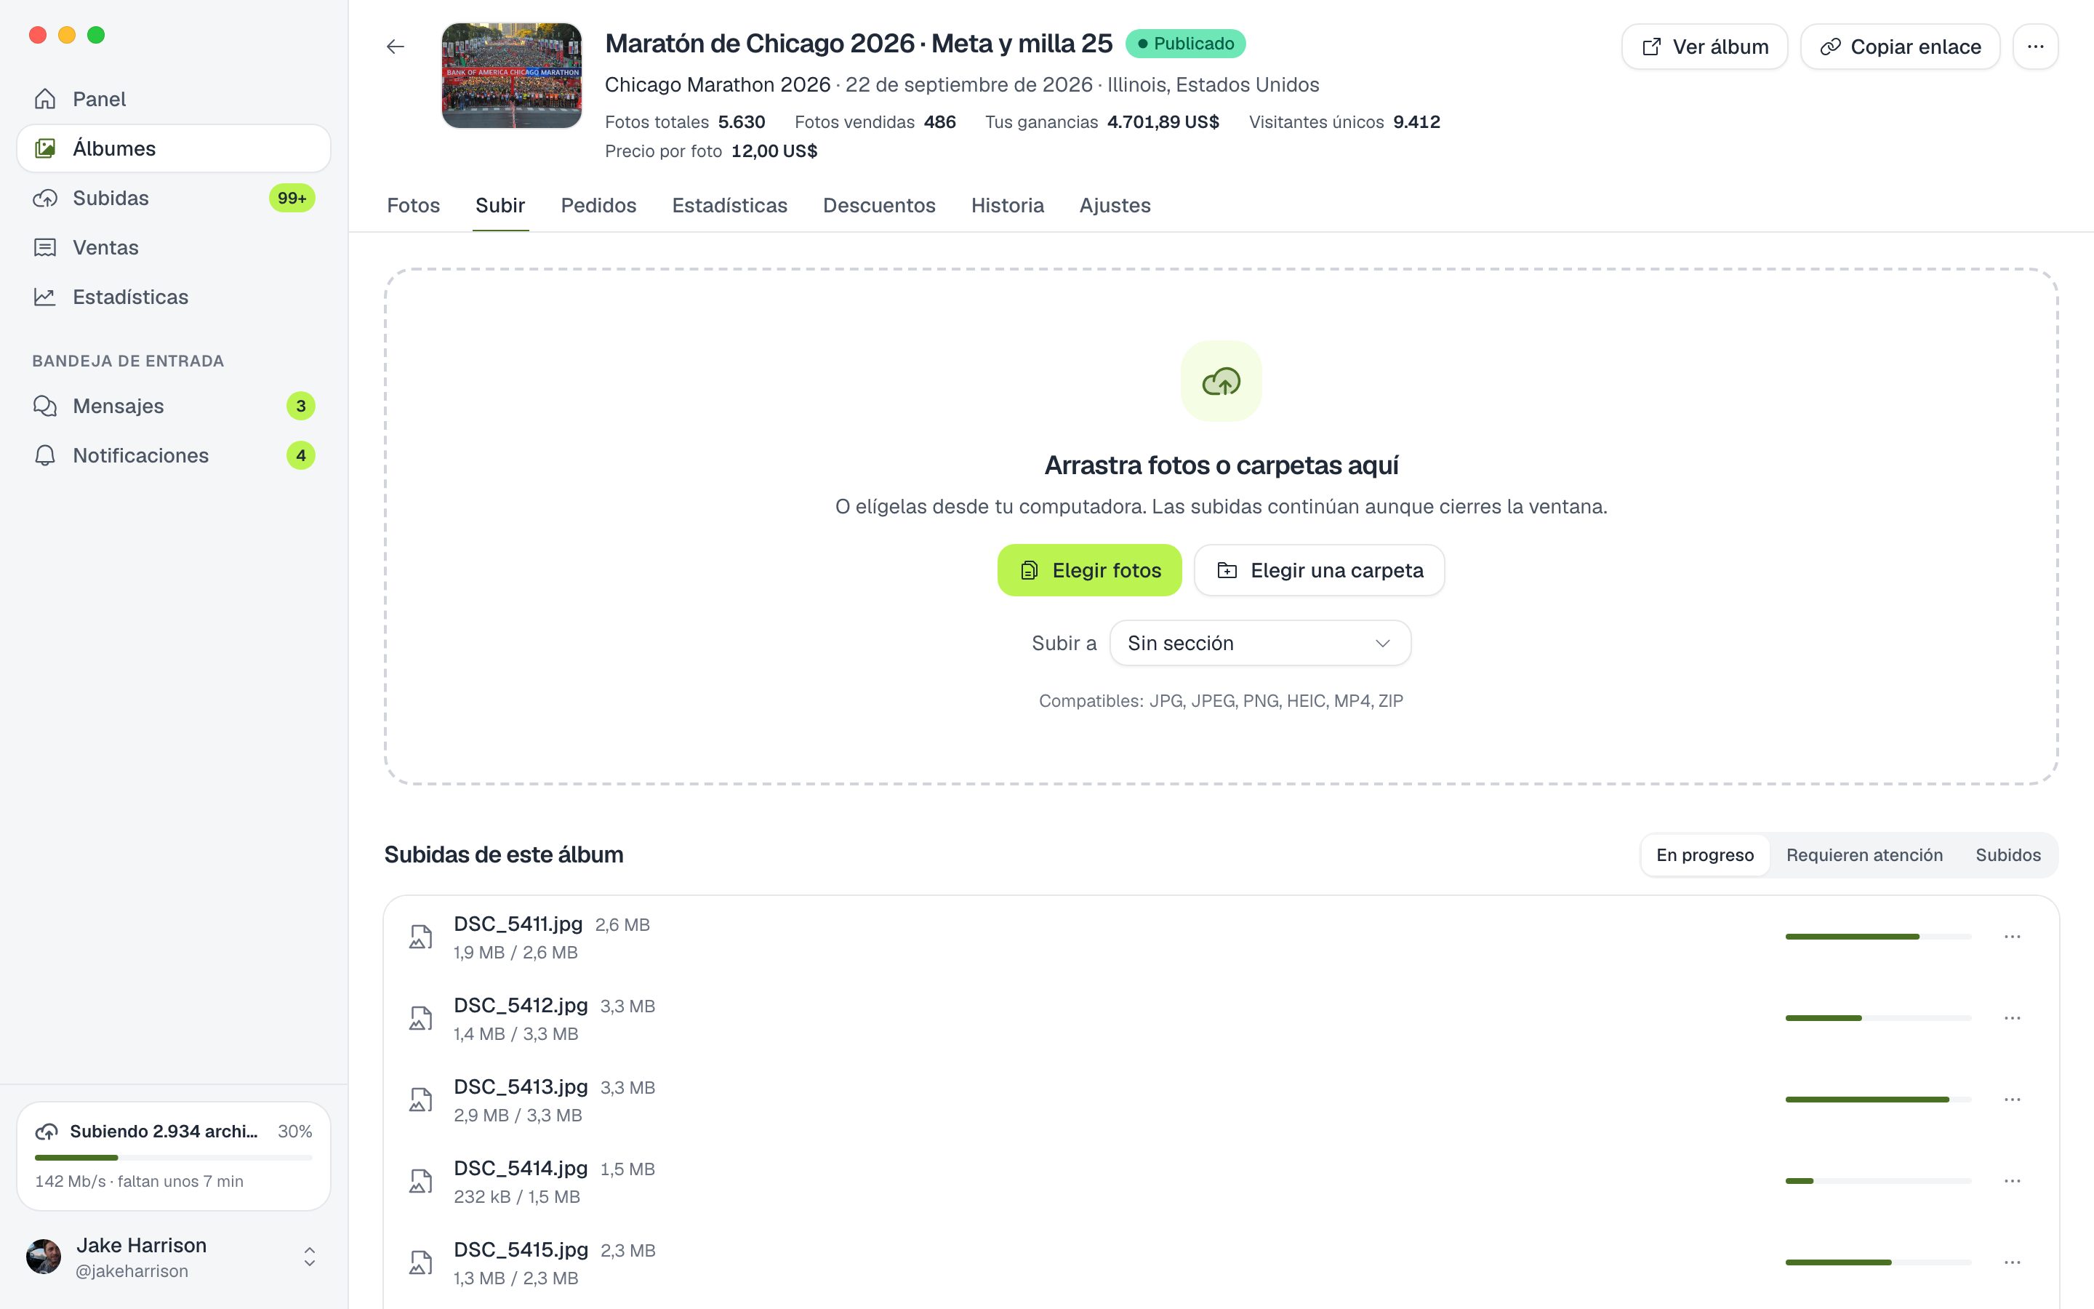The image size is (2094, 1309).
Task: Expand the Jake Harrison account switcher
Action: point(309,1257)
